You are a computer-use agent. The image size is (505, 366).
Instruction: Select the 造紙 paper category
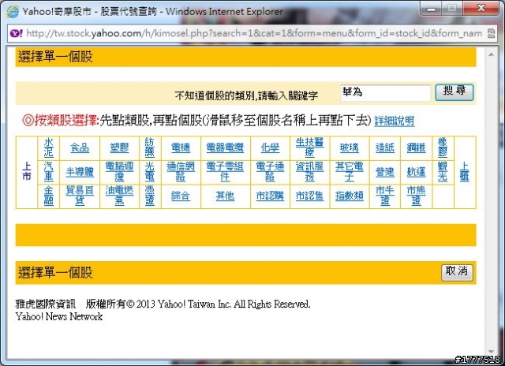[385, 148]
